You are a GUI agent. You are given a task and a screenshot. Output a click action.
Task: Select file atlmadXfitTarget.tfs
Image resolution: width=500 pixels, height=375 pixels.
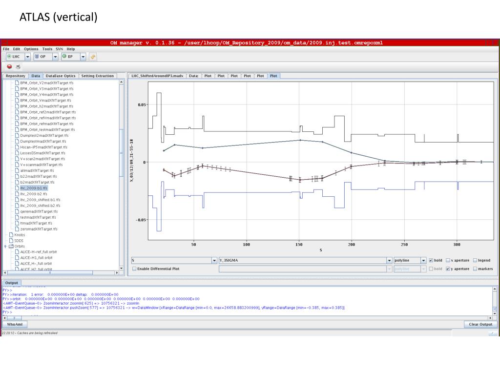click(37, 170)
